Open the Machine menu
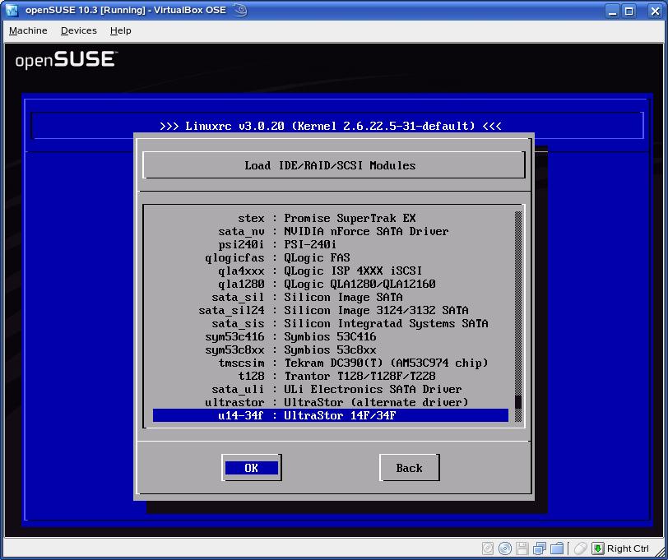Screen dimensions: 668x560 coord(28,30)
